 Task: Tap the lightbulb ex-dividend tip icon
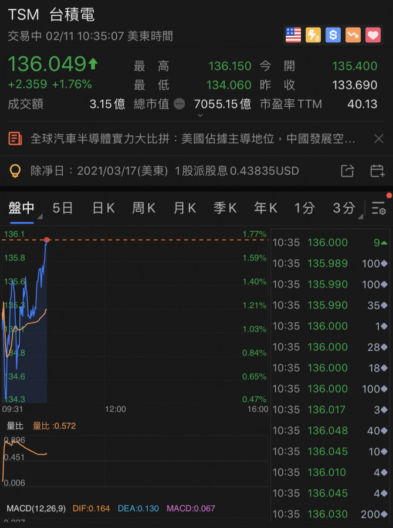pos(15,171)
